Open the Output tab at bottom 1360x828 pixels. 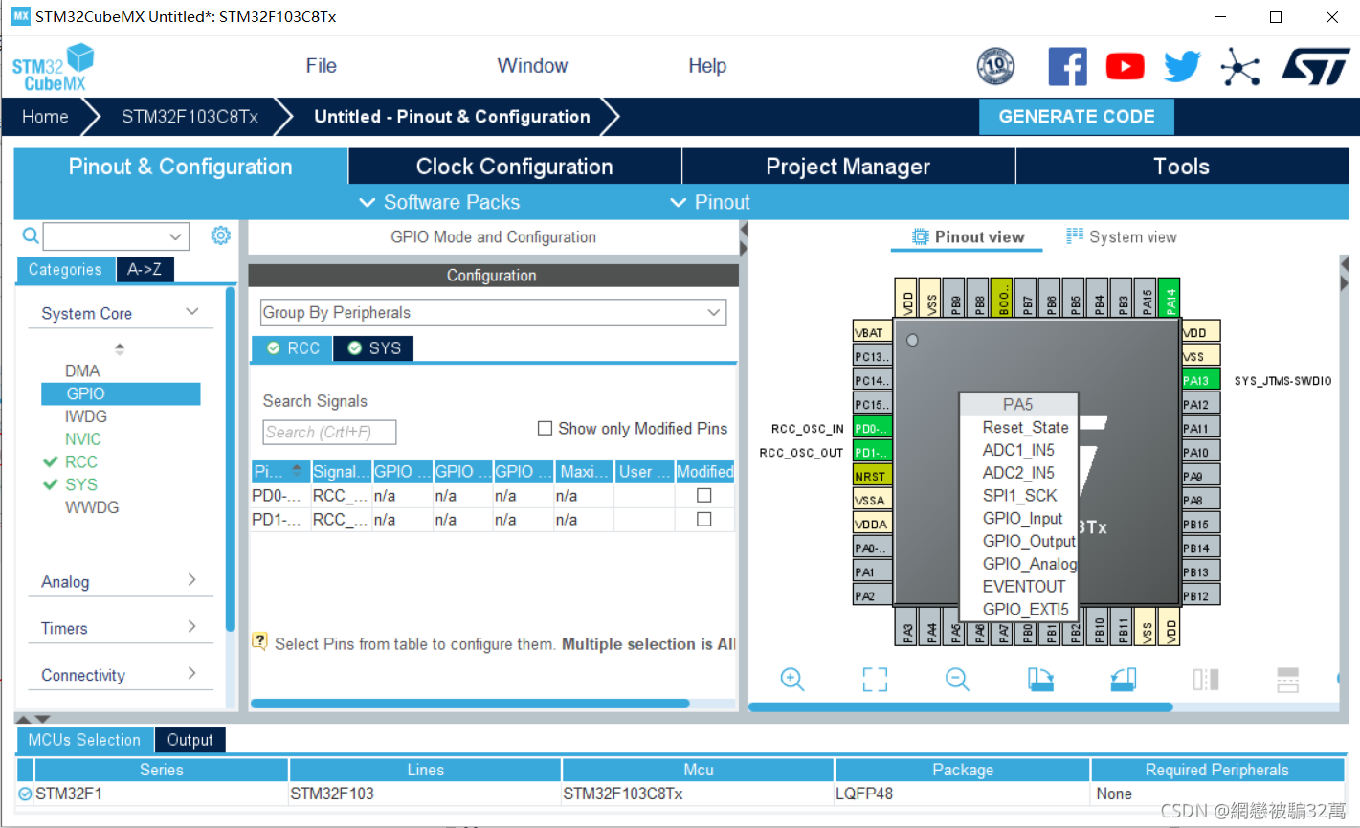[x=190, y=740]
